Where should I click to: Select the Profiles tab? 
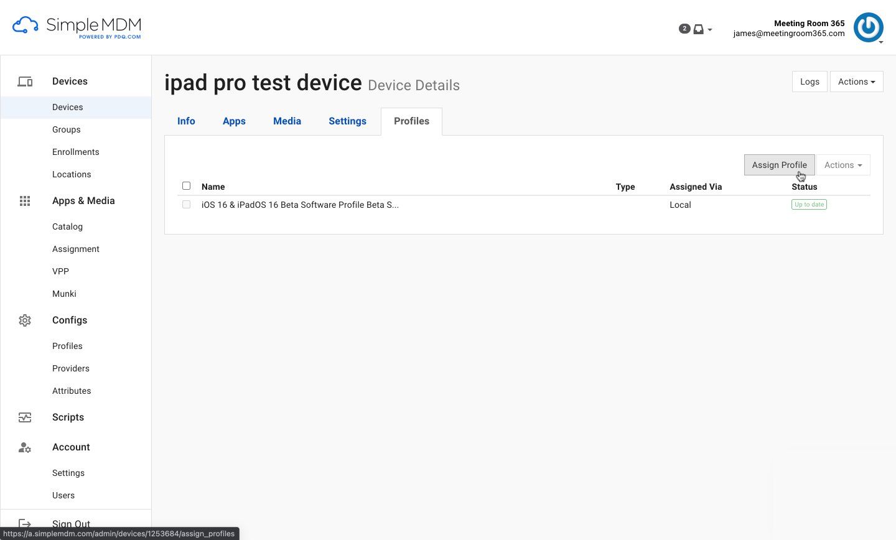pos(411,121)
